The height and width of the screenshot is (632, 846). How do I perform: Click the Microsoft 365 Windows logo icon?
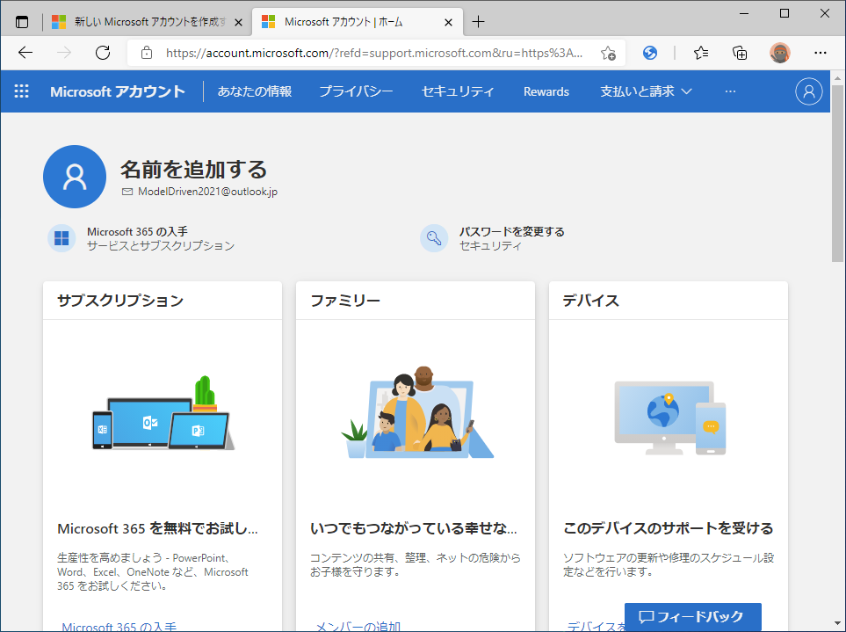(x=61, y=238)
